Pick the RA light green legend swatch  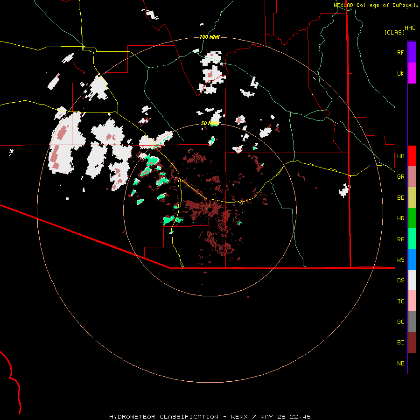coord(412,239)
